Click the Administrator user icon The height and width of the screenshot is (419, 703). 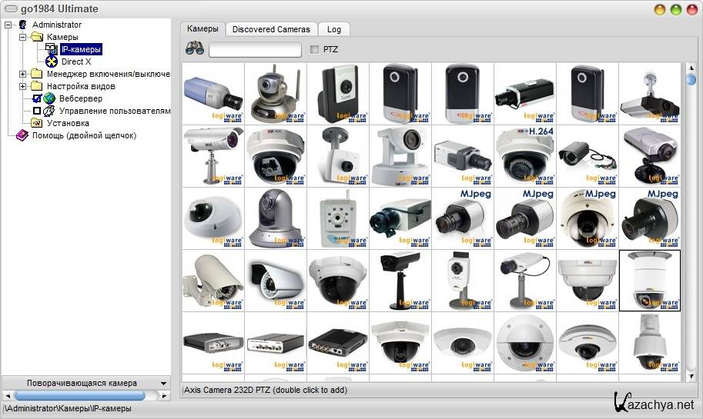tap(22, 25)
